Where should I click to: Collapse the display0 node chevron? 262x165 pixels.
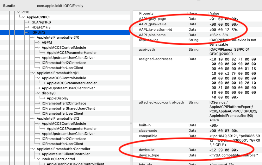tap(39, 93)
